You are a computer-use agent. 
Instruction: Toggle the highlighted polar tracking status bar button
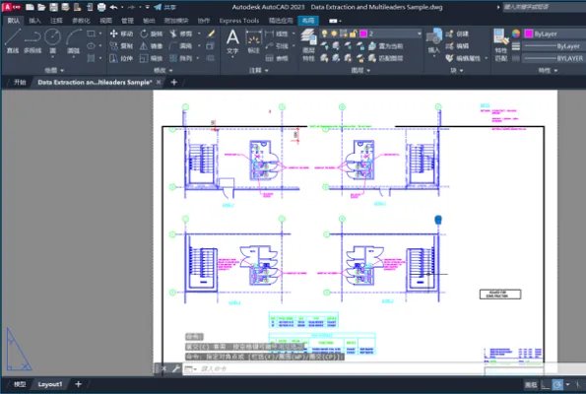click(557, 384)
